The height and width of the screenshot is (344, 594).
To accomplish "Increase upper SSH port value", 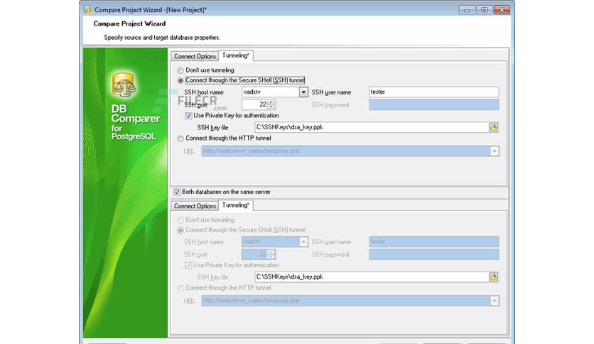I will tap(271, 102).
